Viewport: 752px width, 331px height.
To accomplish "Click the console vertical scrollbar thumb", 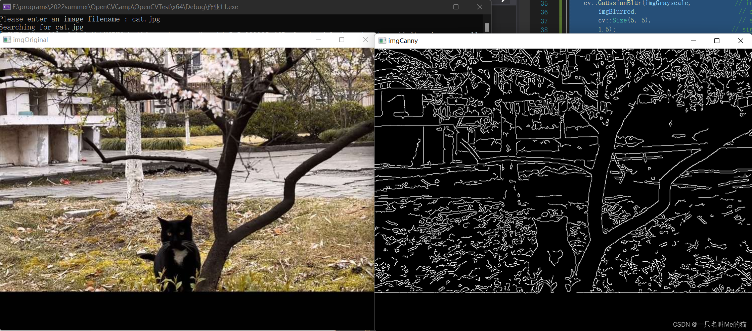I will pos(487,27).
